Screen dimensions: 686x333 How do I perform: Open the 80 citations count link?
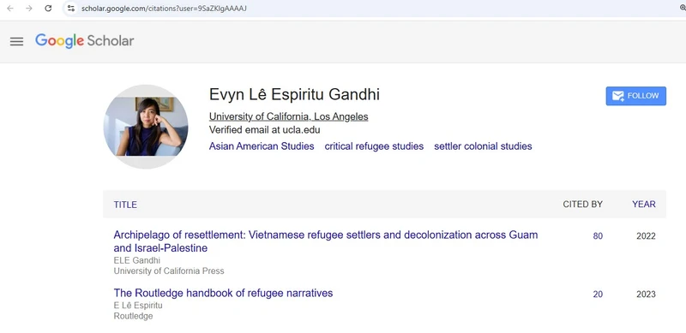point(598,236)
